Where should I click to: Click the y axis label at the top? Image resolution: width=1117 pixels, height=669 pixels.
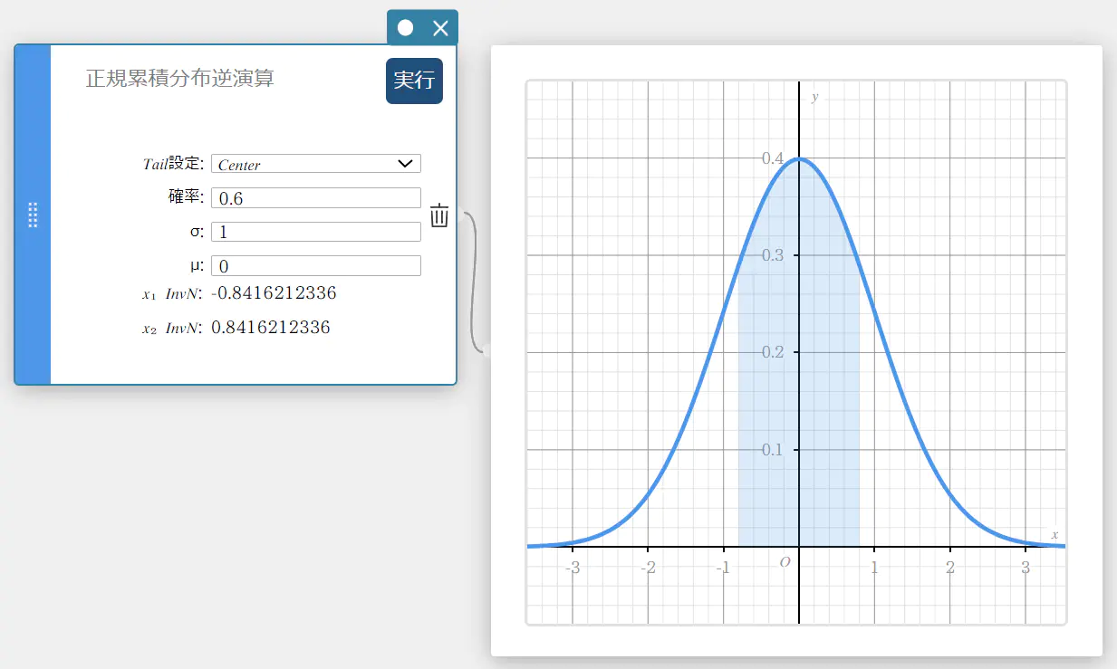pyautogui.click(x=815, y=97)
